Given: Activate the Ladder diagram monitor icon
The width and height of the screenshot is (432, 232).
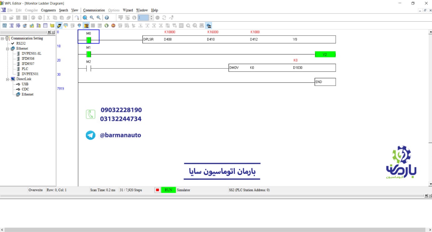Looking at the screenshot, I should [86, 25].
